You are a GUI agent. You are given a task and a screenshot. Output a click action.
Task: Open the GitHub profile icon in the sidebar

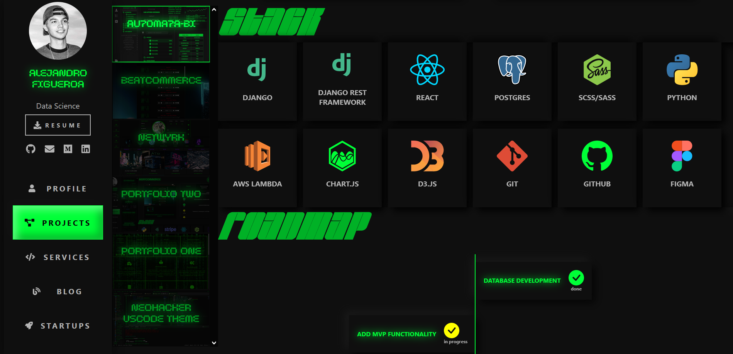31,149
